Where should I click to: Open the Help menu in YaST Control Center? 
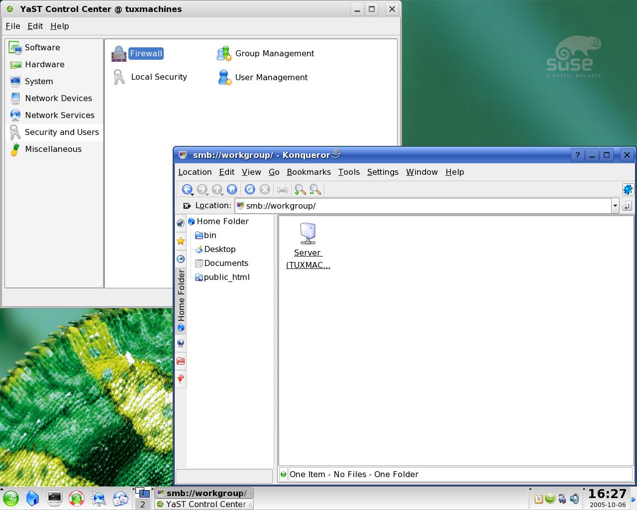tap(60, 26)
